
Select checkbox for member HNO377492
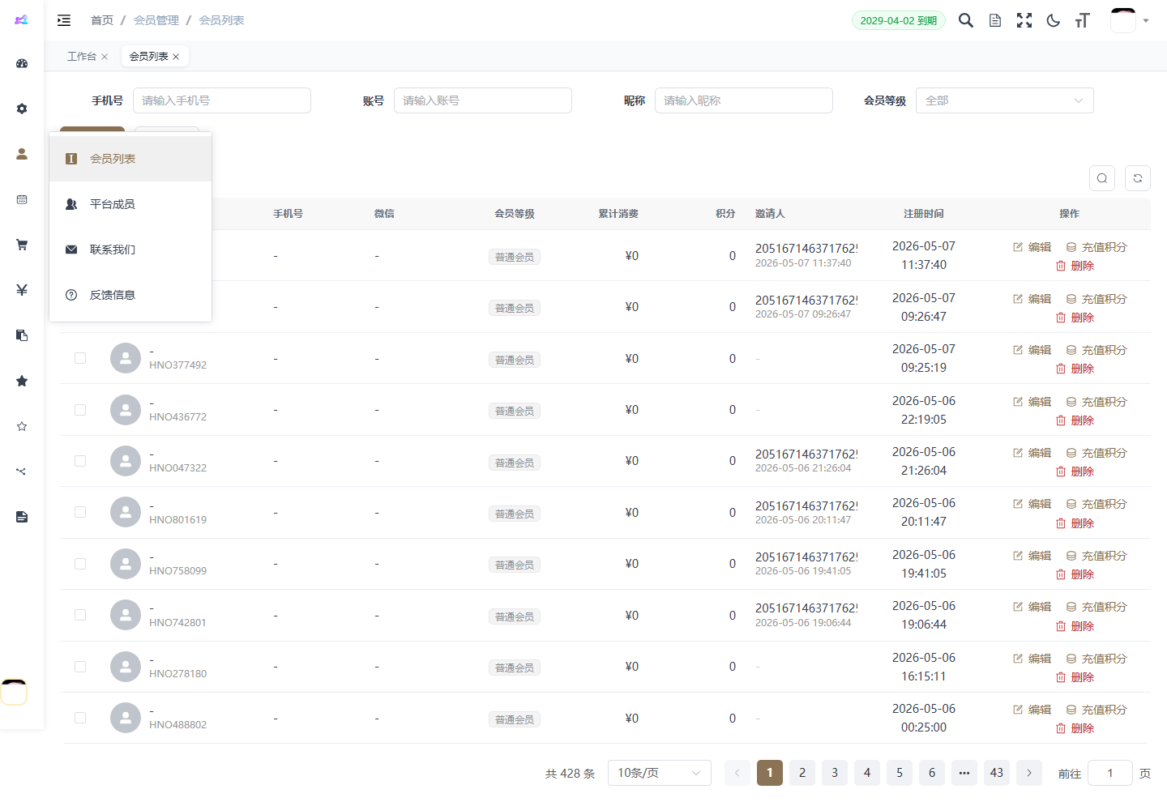pos(80,358)
